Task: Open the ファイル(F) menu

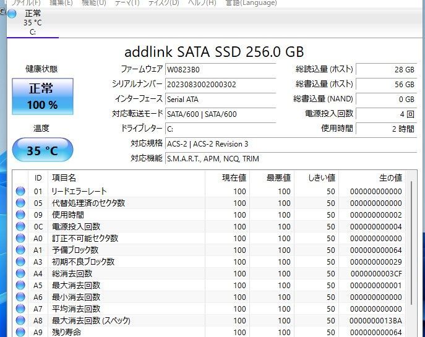Action: tap(26, 2)
